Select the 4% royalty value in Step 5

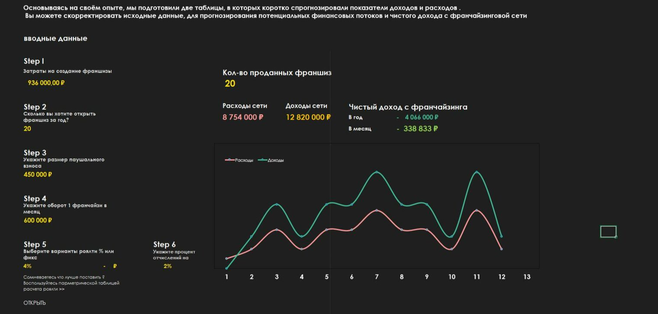[x=27, y=266]
